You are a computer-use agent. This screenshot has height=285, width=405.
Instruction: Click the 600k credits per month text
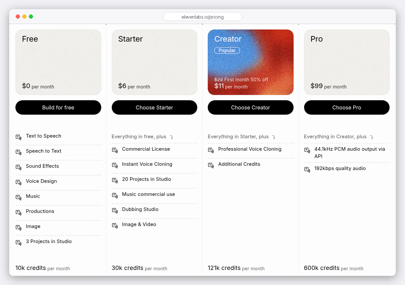tap(334, 268)
